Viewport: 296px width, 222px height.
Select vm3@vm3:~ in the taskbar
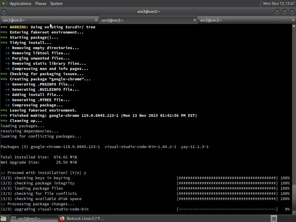(x=34, y=219)
